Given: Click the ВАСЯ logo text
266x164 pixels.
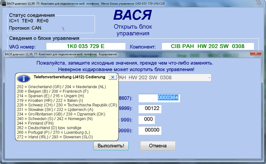Looking at the screenshot, I should [133, 15].
